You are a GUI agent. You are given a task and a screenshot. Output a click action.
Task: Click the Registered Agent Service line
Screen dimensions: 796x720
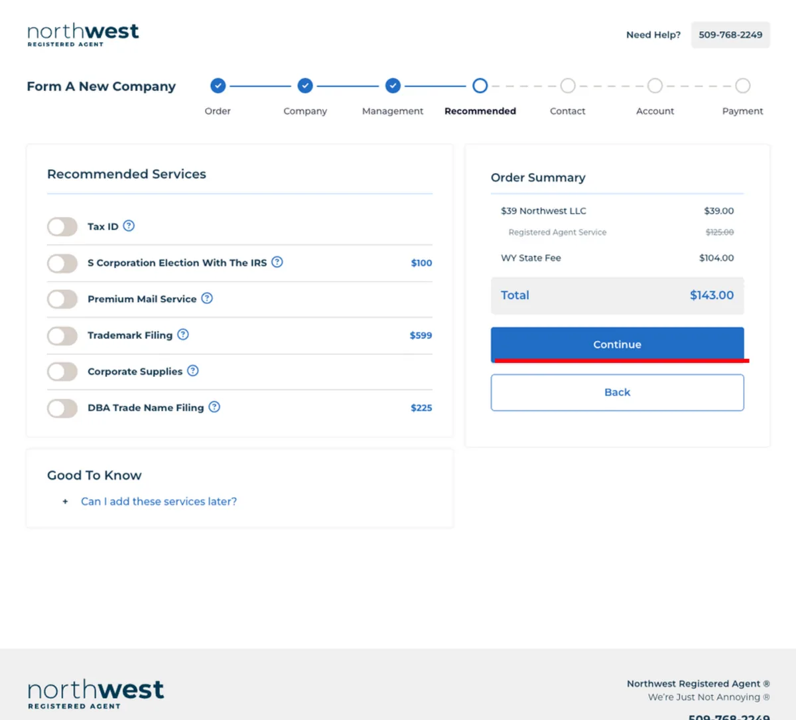pyautogui.click(x=617, y=232)
